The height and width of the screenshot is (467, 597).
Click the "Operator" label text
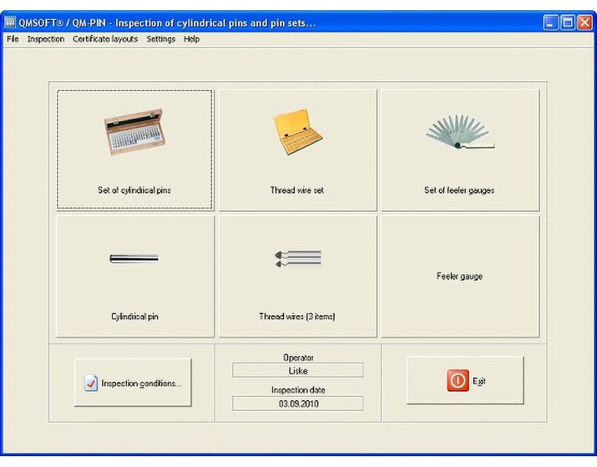[298, 357]
